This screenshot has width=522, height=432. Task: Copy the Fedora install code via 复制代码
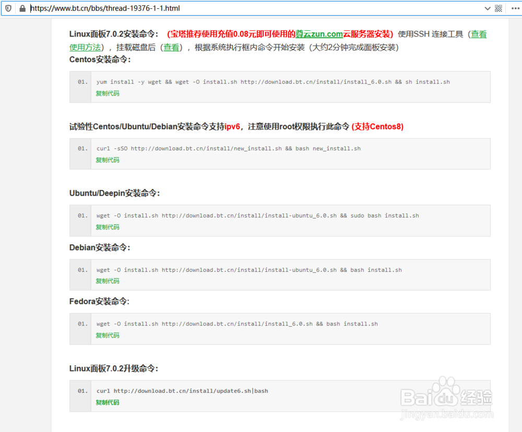pyautogui.click(x=108, y=335)
